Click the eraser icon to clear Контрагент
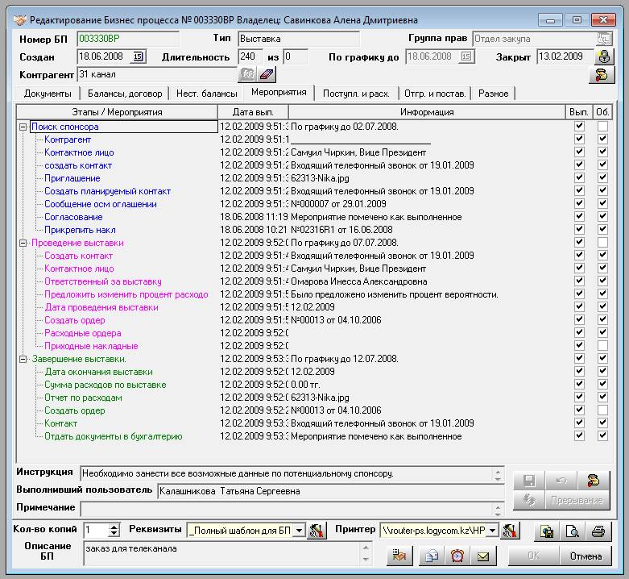The height and width of the screenshot is (579, 629). pos(267,74)
